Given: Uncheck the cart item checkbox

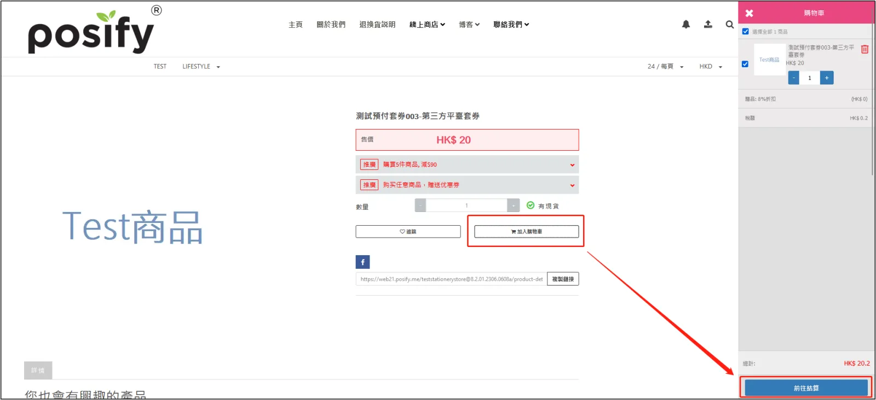Looking at the screenshot, I should pos(745,64).
